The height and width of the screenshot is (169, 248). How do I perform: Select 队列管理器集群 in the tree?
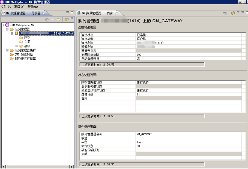click(25, 50)
